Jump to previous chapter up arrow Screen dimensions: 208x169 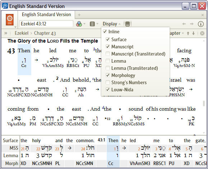point(188,33)
